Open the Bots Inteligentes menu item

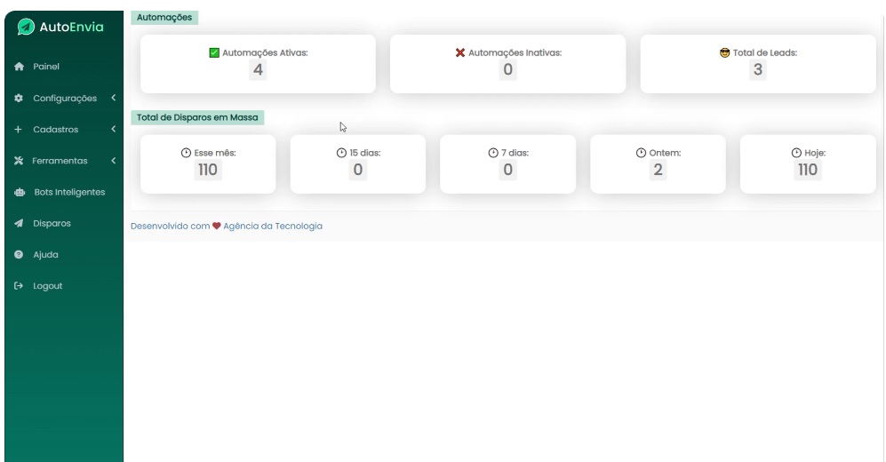pyautogui.click(x=68, y=192)
